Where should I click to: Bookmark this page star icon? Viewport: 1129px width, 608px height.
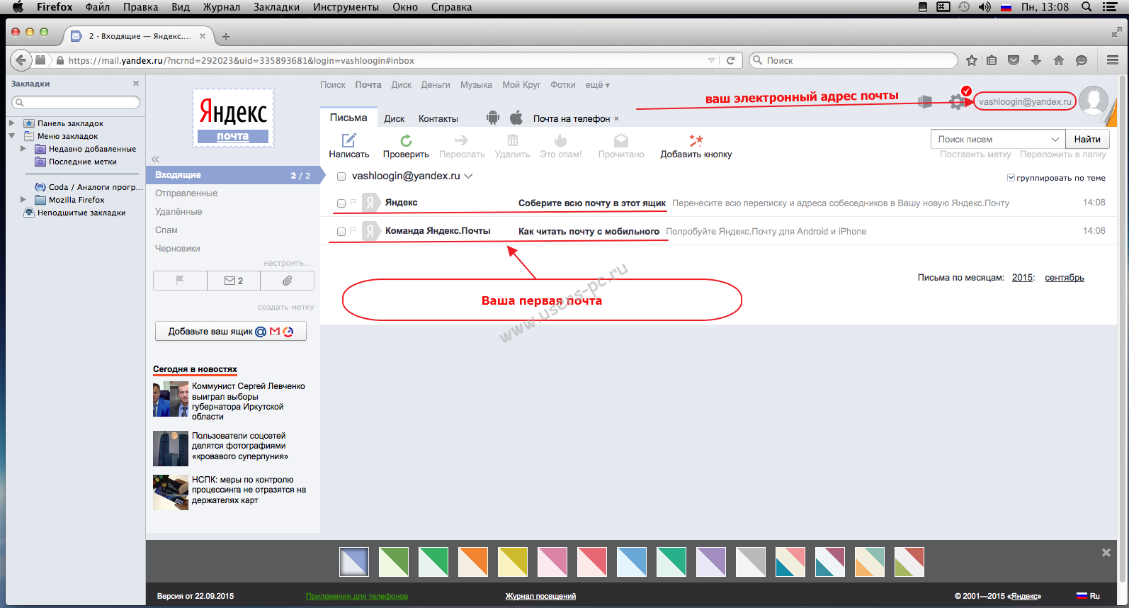pos(972,60)
